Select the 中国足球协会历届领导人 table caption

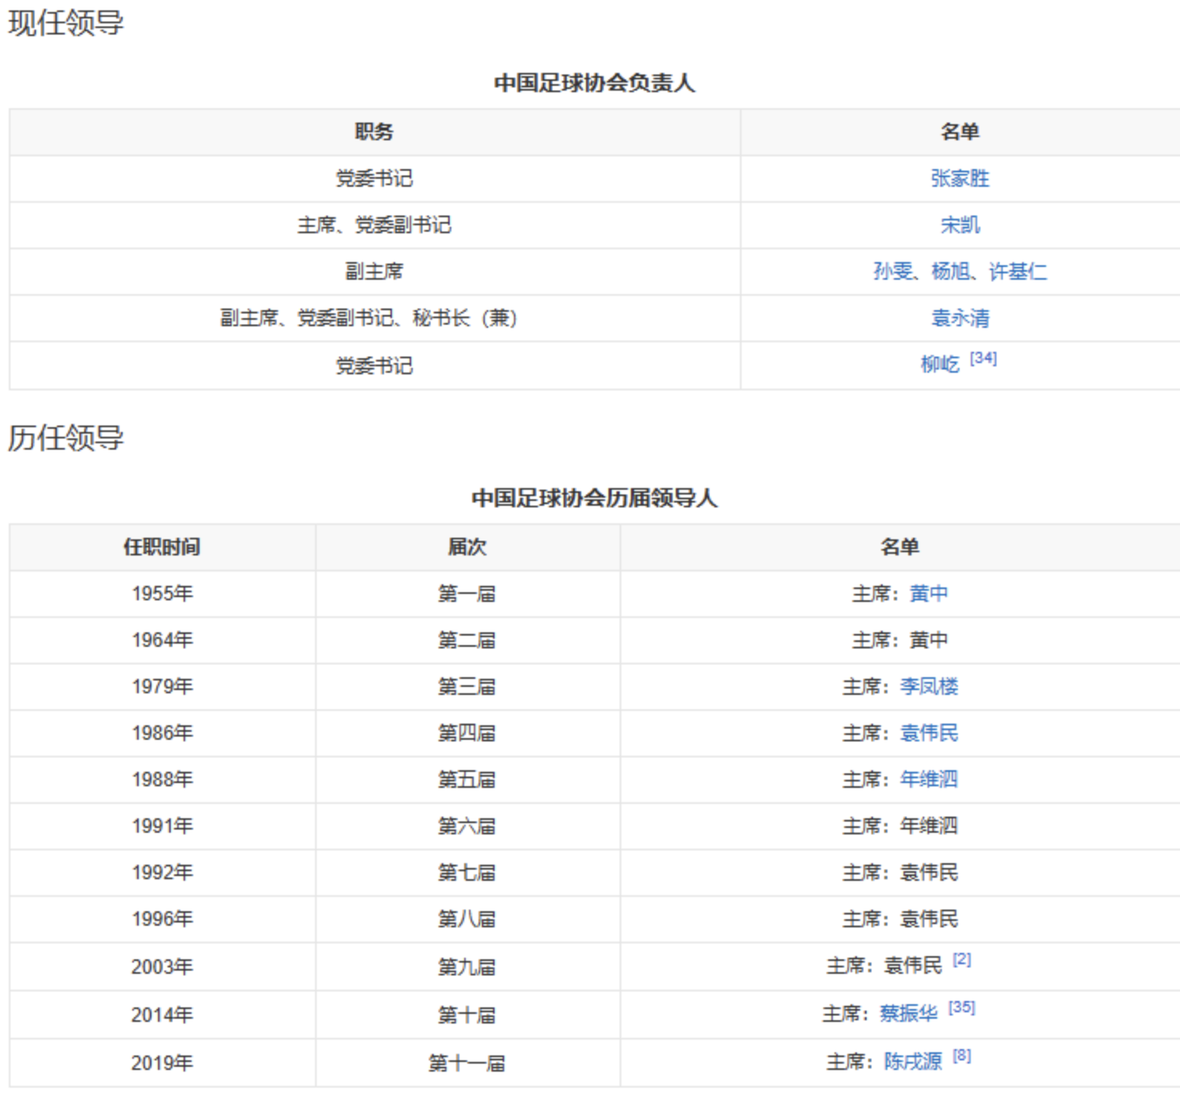coord(594,498)
